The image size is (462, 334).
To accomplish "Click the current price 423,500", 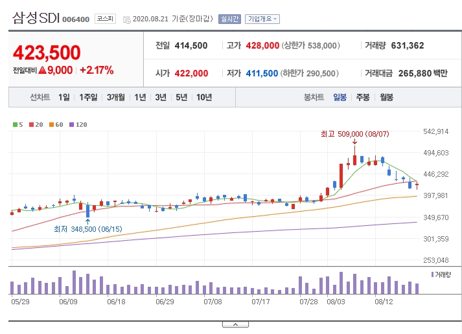I will point(47,52).
